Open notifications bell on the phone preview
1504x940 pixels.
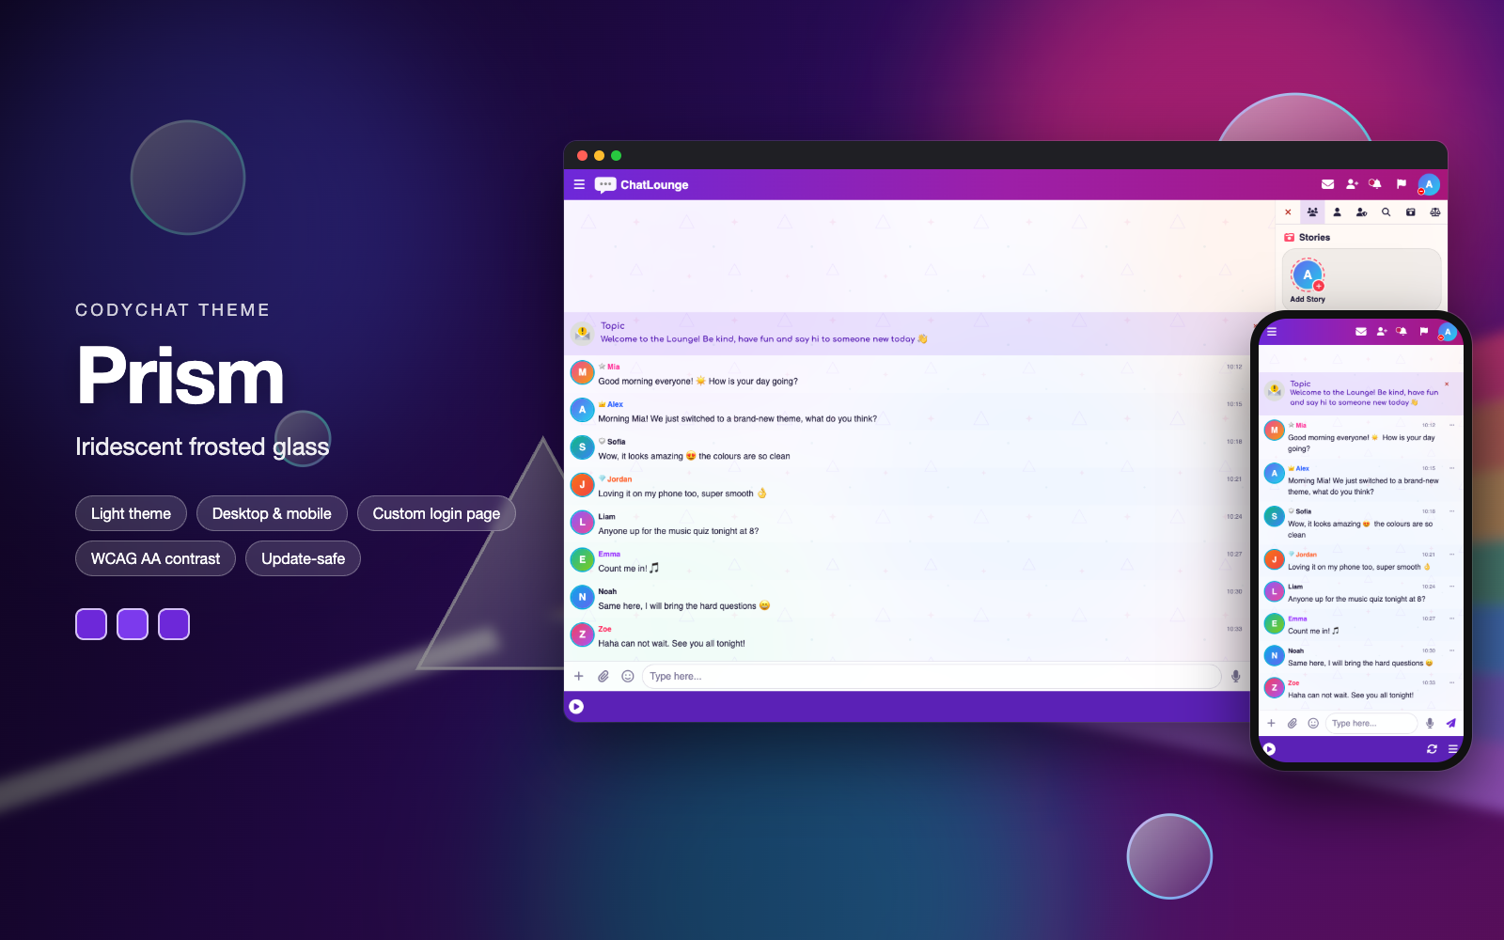pos(1402,332)
